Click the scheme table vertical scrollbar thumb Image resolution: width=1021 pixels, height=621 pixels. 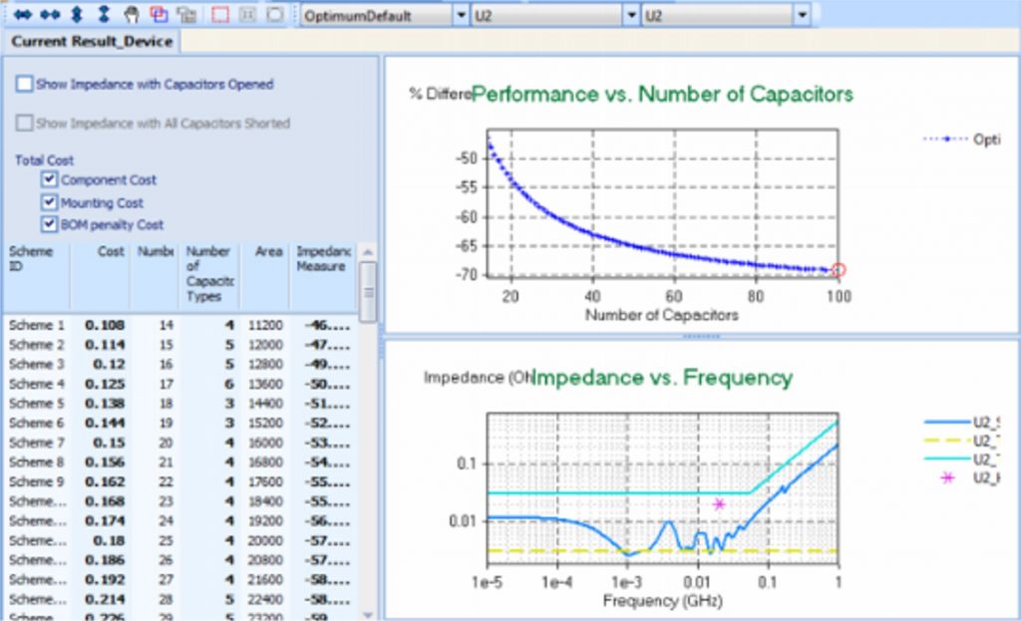[x=368, y=292]
